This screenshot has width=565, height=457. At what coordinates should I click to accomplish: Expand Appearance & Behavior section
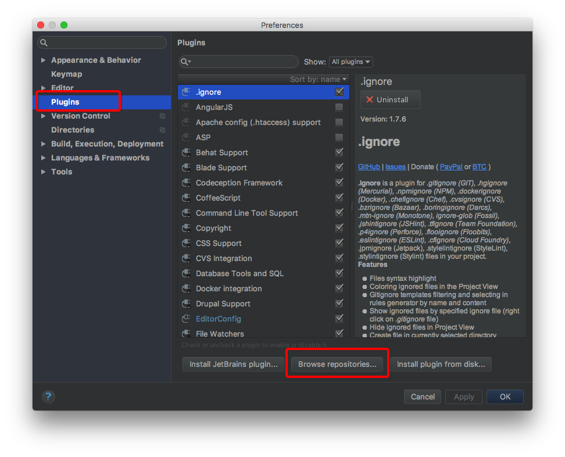43,60
